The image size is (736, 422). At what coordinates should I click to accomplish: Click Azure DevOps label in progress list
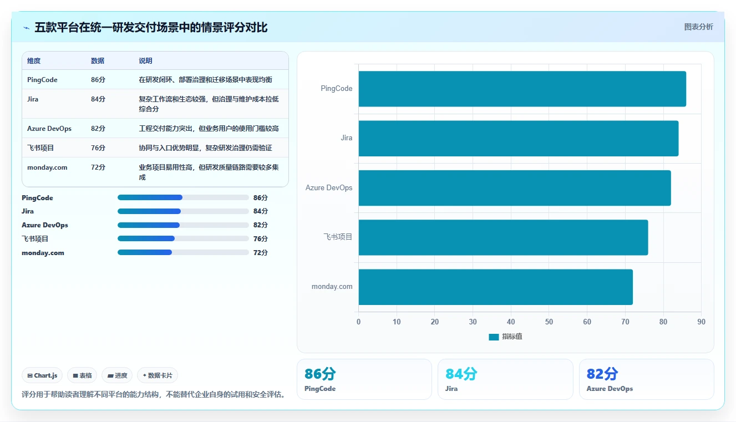point(45,225)
